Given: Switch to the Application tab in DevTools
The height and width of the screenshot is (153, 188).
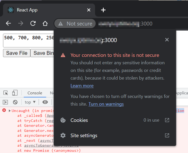Looking at the screenshot, I should click(182, 93).
